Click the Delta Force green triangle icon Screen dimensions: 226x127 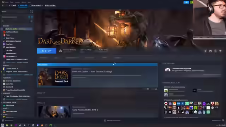4,105
